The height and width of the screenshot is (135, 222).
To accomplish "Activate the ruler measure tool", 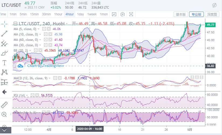I will click(4, 104).
